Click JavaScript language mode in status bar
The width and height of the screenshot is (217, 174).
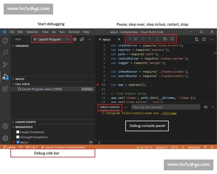click(194, 147)
